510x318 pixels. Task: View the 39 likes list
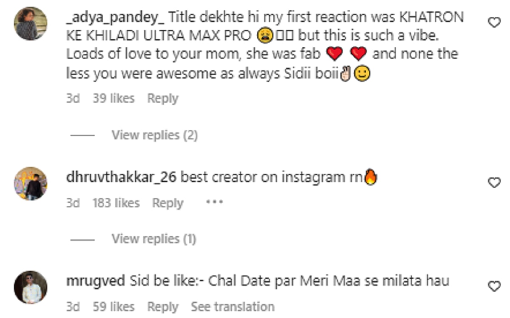point(113,98)
